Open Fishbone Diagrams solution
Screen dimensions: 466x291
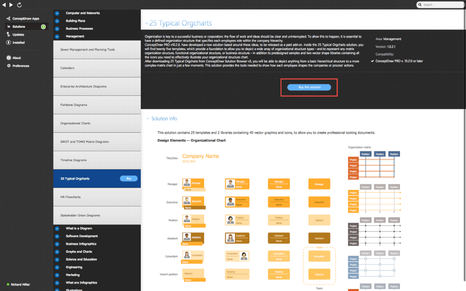(97, 105)
